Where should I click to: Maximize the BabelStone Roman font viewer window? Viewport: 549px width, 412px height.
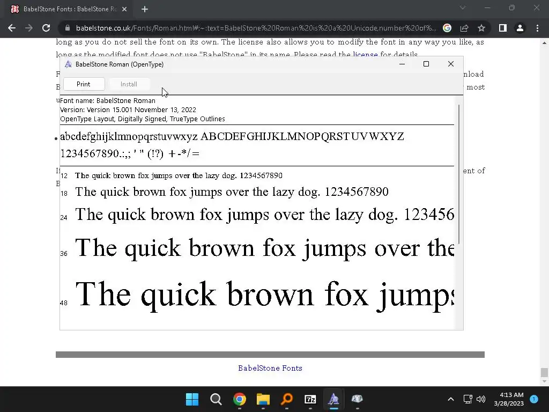[x=426, y=64]
